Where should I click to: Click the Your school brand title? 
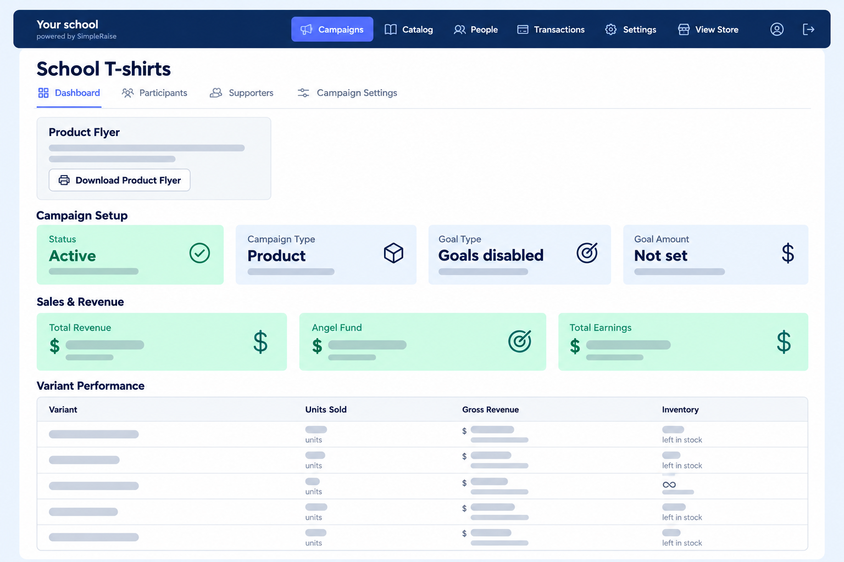(68, 24)
